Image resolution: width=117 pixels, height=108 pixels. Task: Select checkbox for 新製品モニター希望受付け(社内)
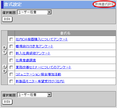(11, 81)
